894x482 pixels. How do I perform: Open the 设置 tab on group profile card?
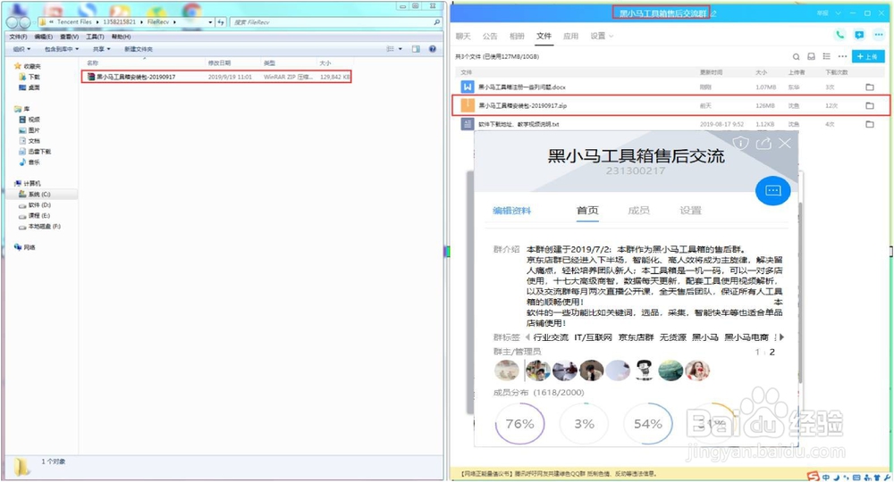point(690,211)
